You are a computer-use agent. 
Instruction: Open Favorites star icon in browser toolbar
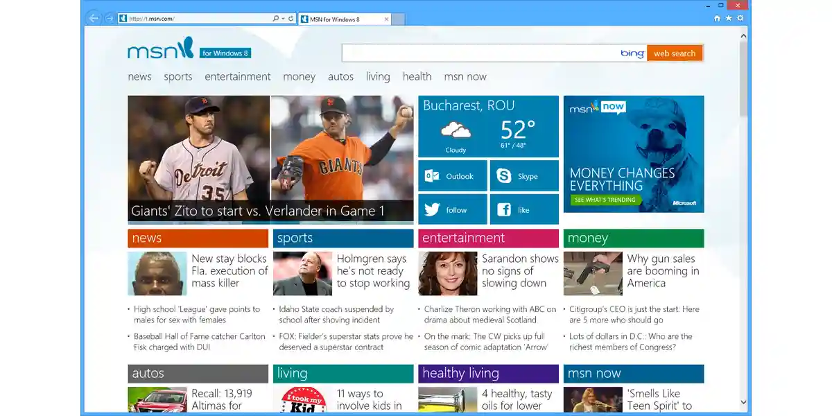[729, 19]
